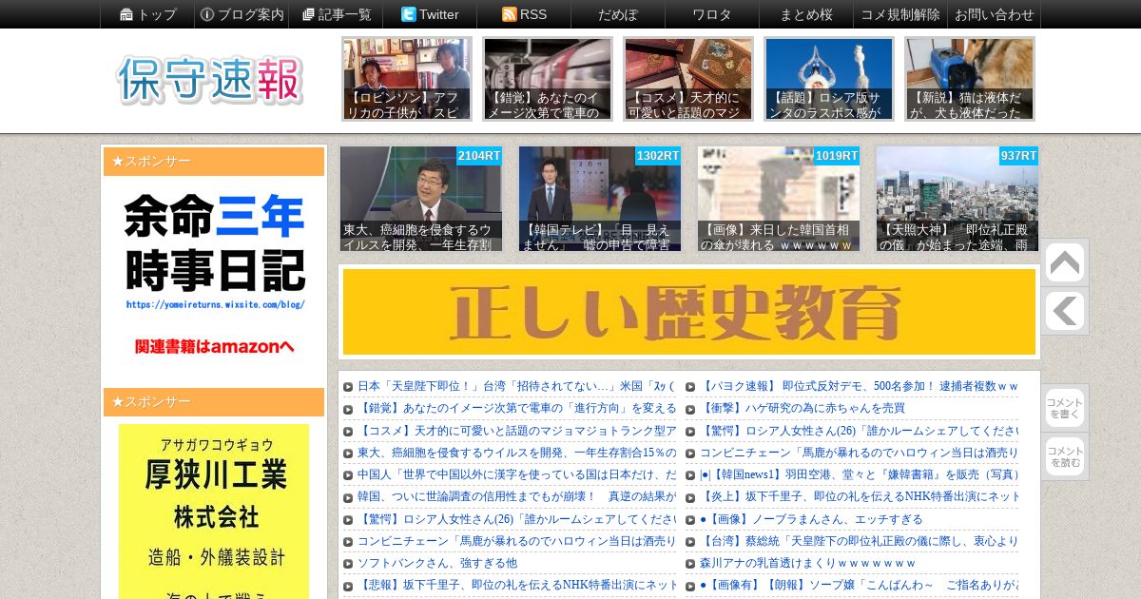Open link 韓国、ついに世論調査の信用性
This screenshot has height=599, width=1141.
[516, 497]
